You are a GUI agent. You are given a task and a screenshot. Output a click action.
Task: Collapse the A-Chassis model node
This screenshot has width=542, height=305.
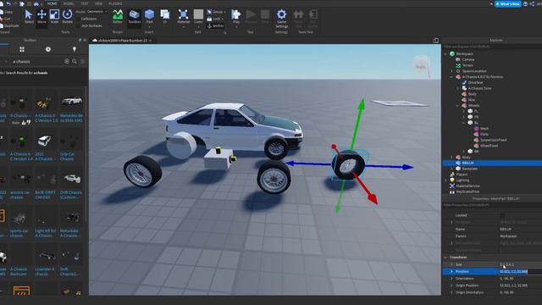tap(451, 77)
